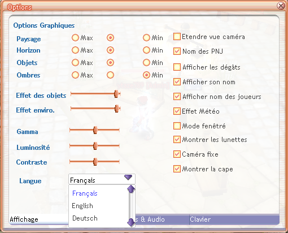Collapse the Langue dropdown arrow
The height and width of the screenshot is (233, 288).
pos(128,177)
